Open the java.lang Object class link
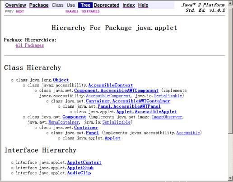Viewport: 233px width, 182px height. tap(61, 80)
